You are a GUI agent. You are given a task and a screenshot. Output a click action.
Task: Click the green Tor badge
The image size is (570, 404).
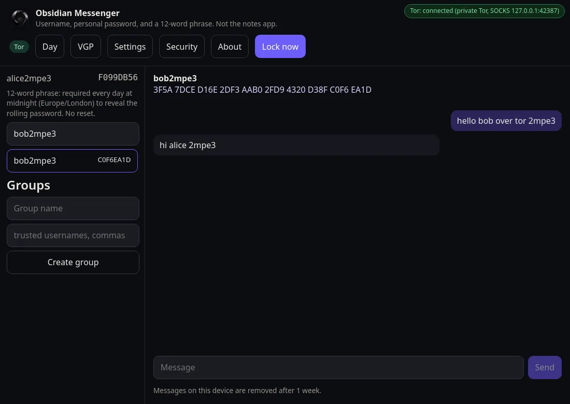tap(19, 47)
